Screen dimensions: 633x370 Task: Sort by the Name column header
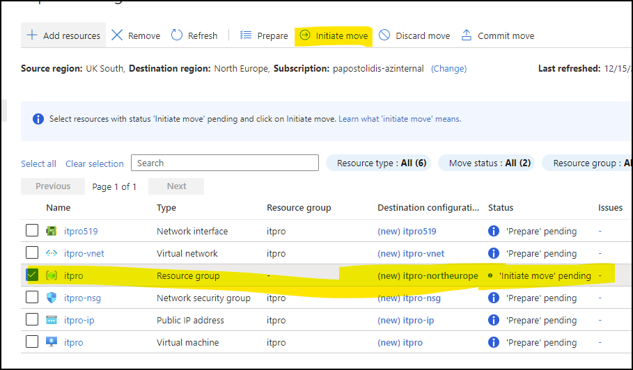(58, 207)
